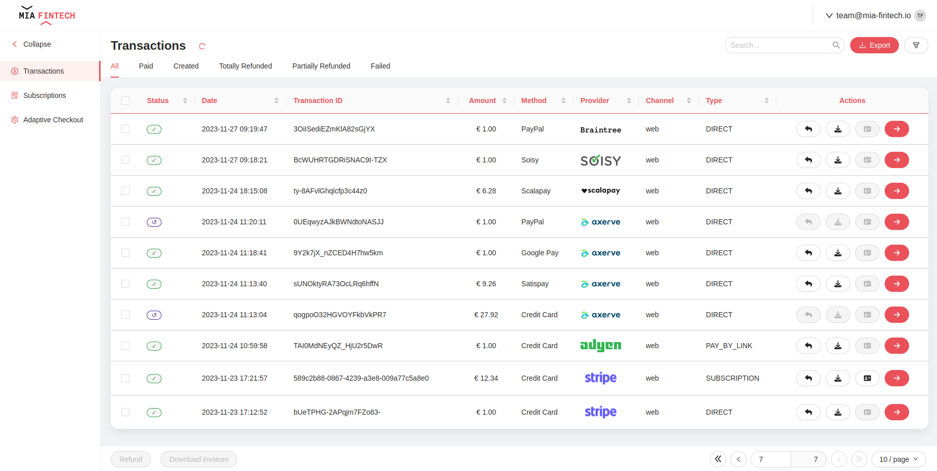Open the refund icon on the Braintree transaction row
Viewport: 937px width, 471px height.
pos(808,129)
